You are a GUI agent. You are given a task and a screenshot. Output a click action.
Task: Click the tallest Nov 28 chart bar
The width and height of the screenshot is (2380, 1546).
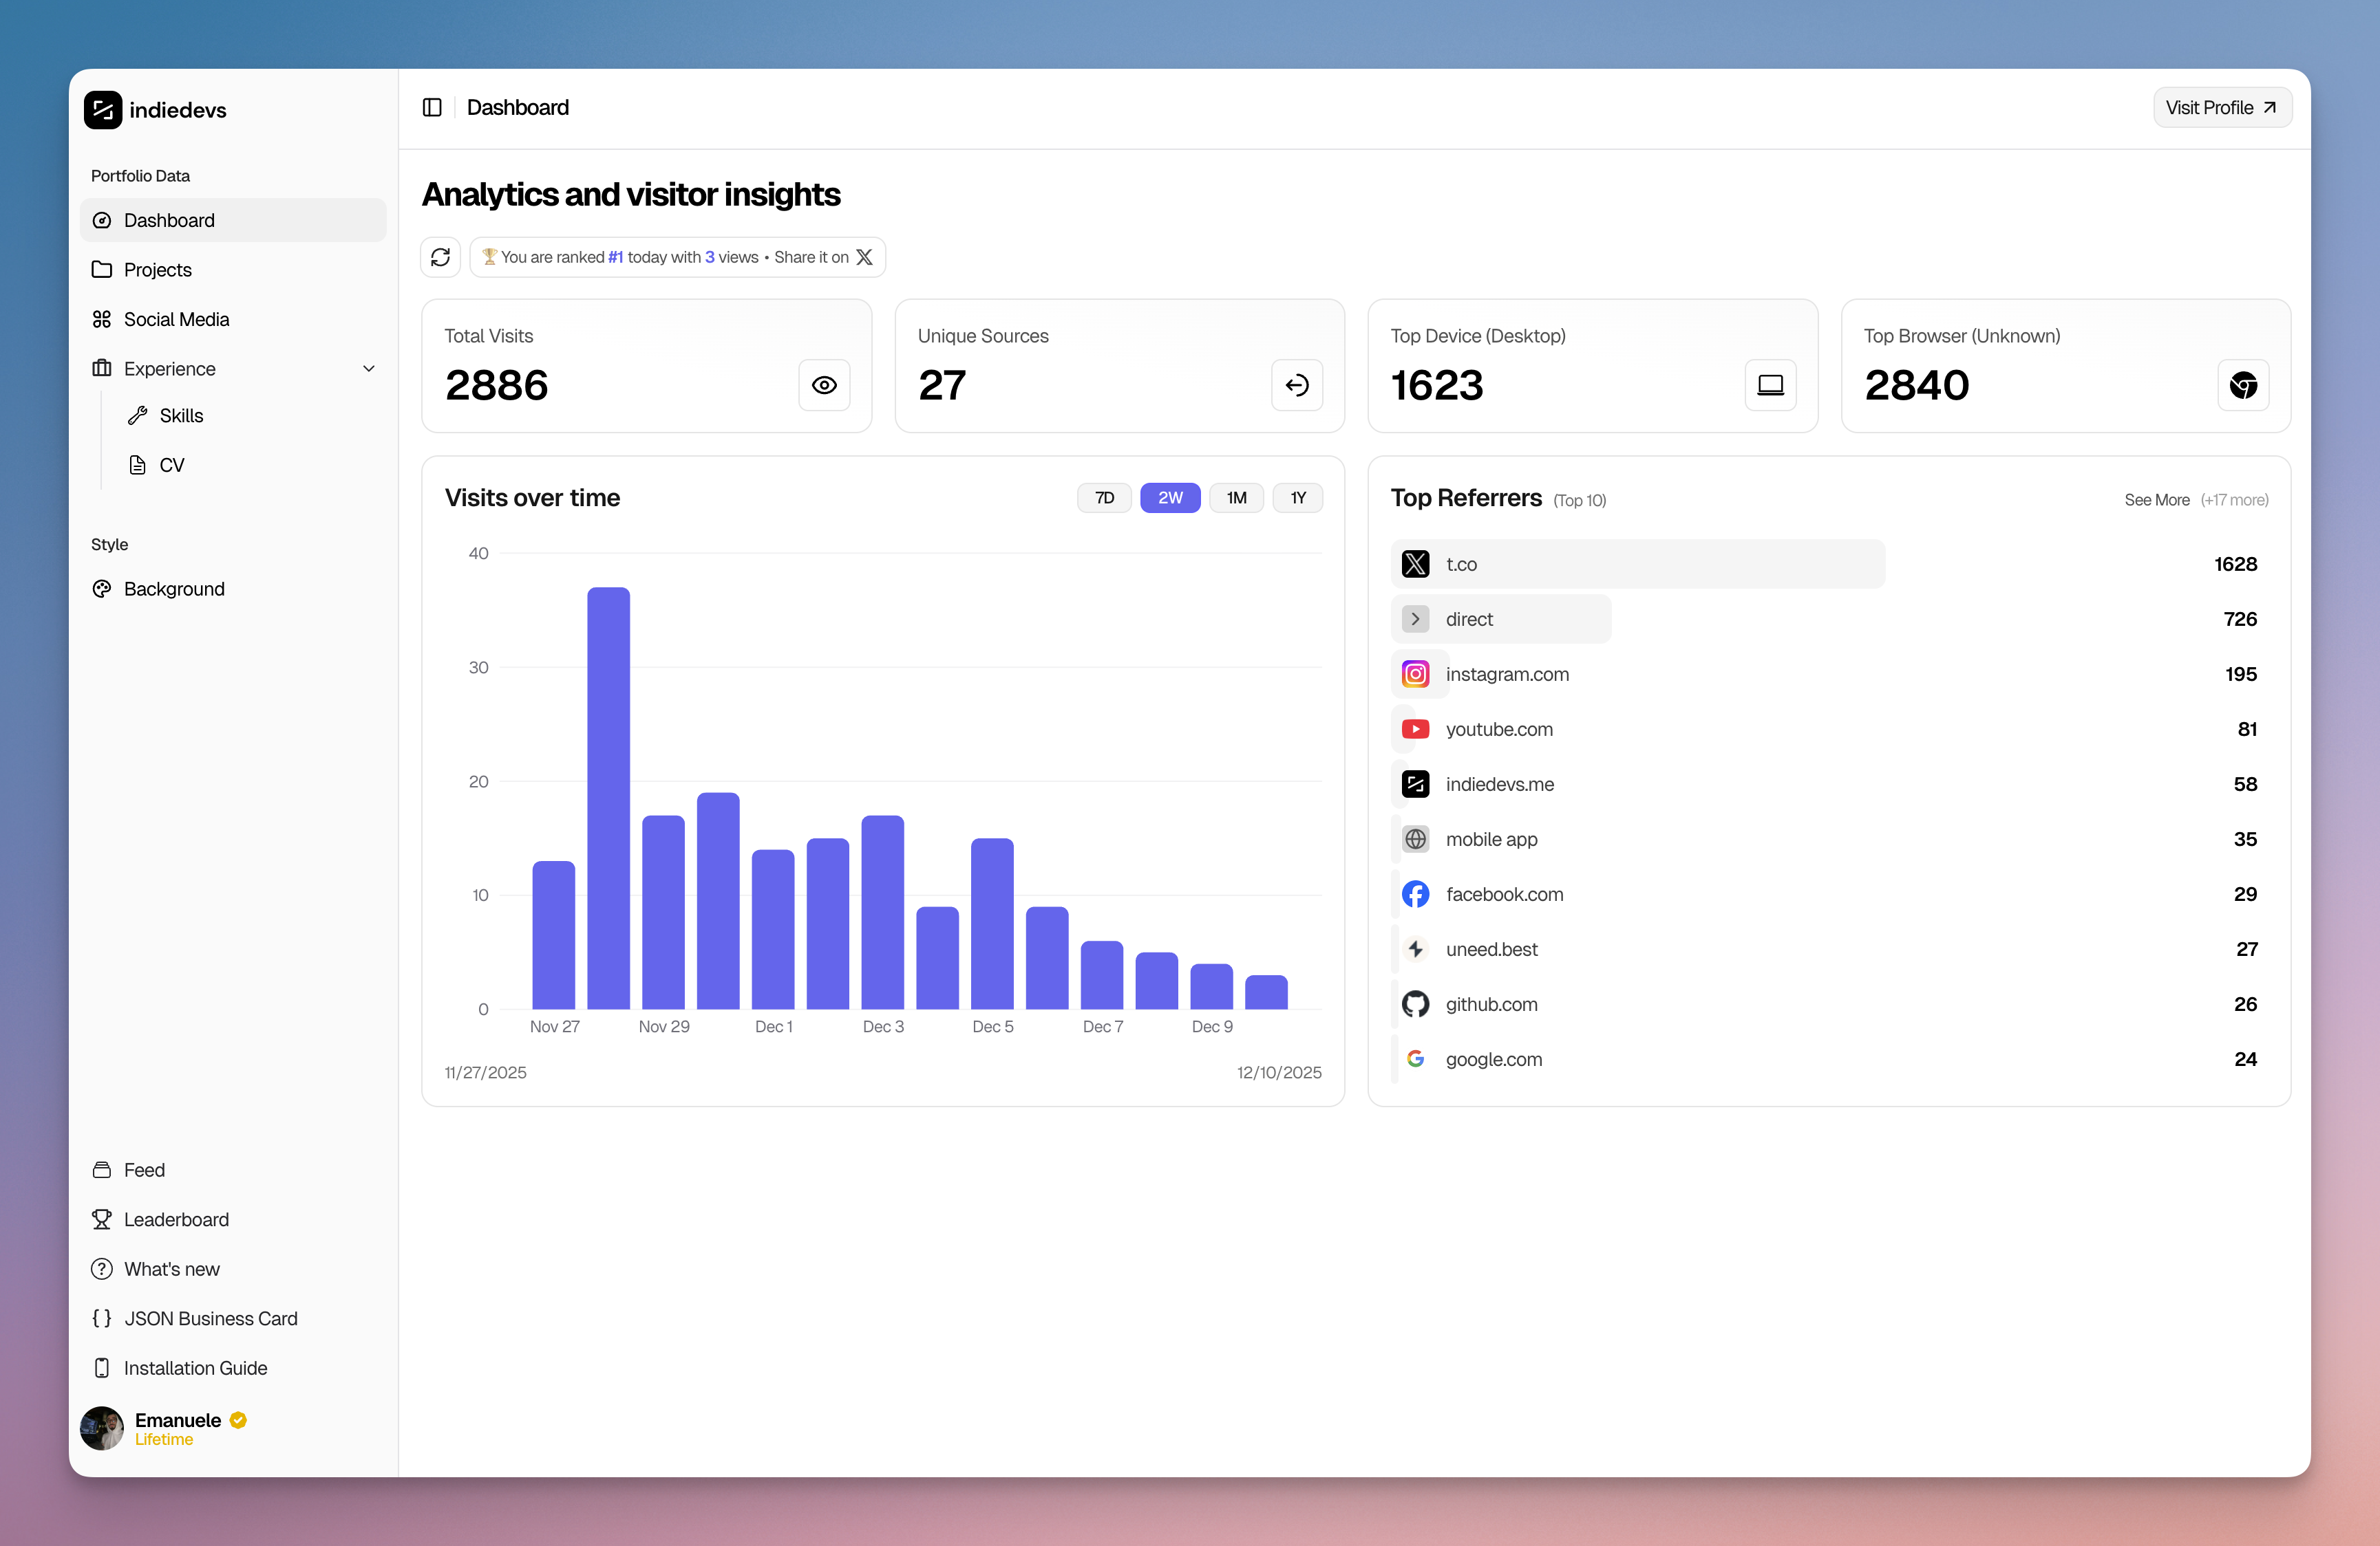coord(608,800)
